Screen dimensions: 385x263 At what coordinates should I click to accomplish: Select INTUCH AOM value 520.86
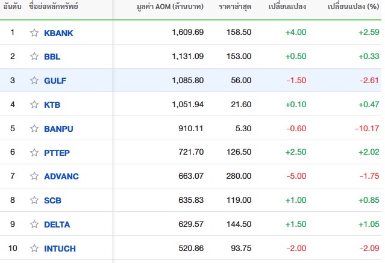coord(191,248)
